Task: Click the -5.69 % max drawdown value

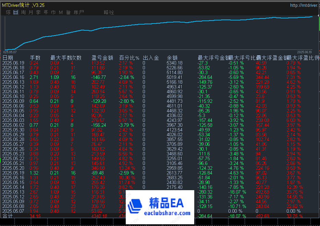Action: (236, 77)
